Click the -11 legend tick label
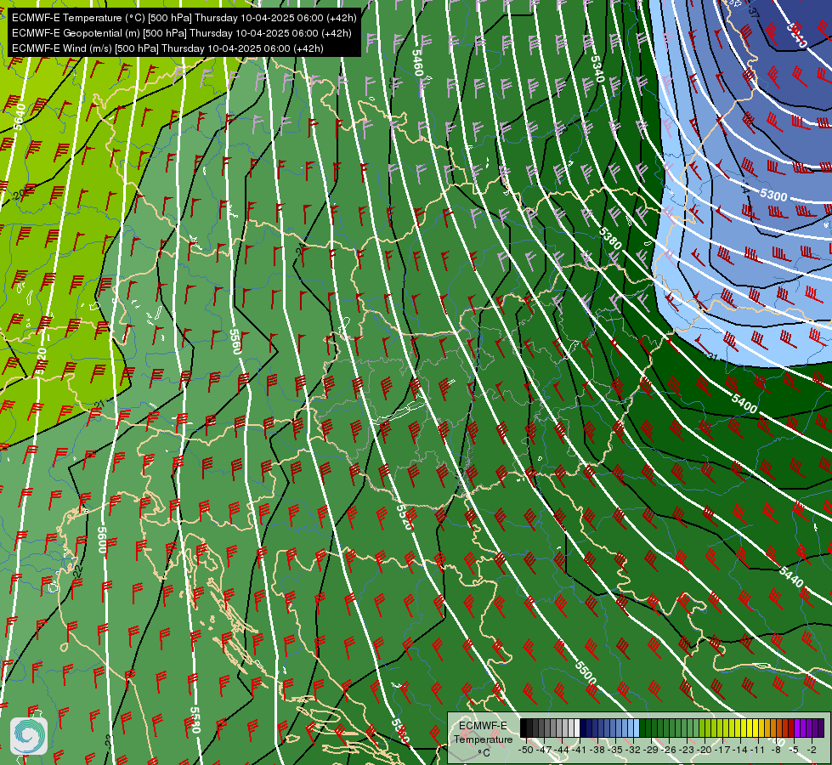Screen dimensions: 832x765 click(x=759, y=750)
